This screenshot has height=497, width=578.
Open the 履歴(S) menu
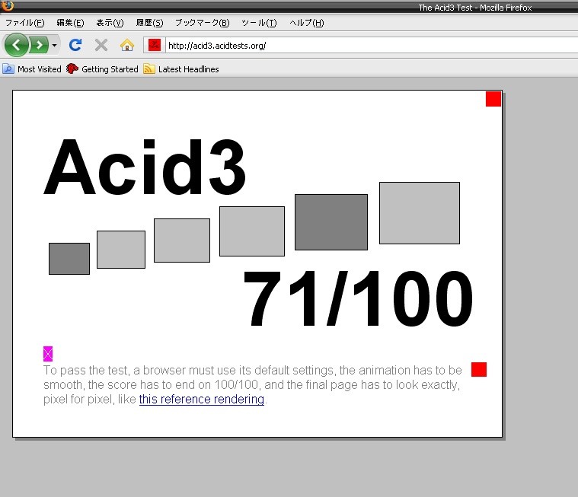(149, 23)
